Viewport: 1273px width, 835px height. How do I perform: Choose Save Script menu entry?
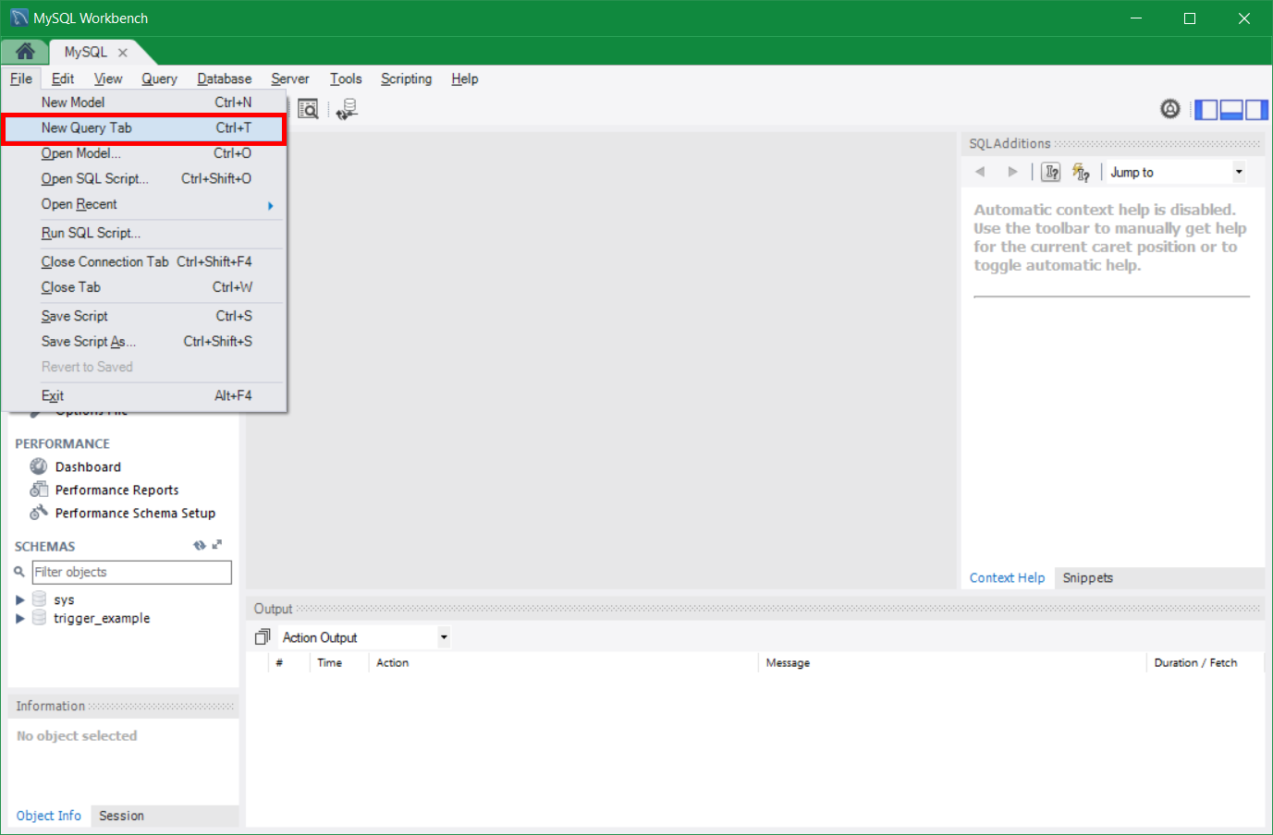click(144, 316)
